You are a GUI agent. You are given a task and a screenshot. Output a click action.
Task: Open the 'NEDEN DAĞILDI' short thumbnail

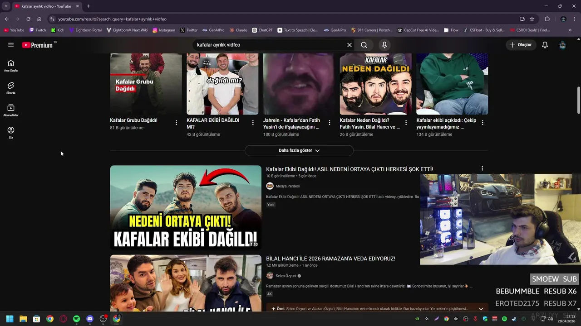[376, 84]
